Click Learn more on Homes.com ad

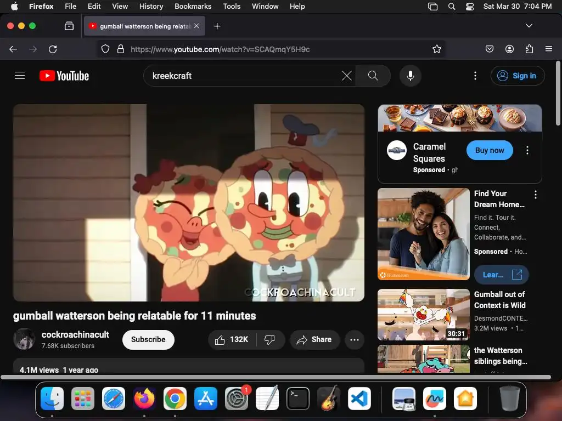pos(502,275)
